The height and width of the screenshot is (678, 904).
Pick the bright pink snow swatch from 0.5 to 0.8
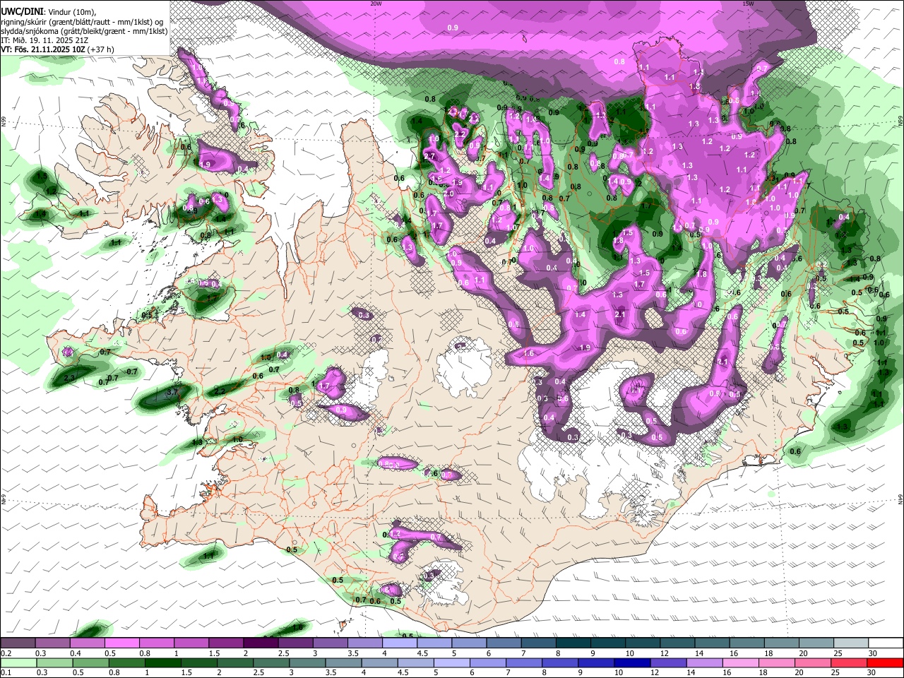pos(122,643)
